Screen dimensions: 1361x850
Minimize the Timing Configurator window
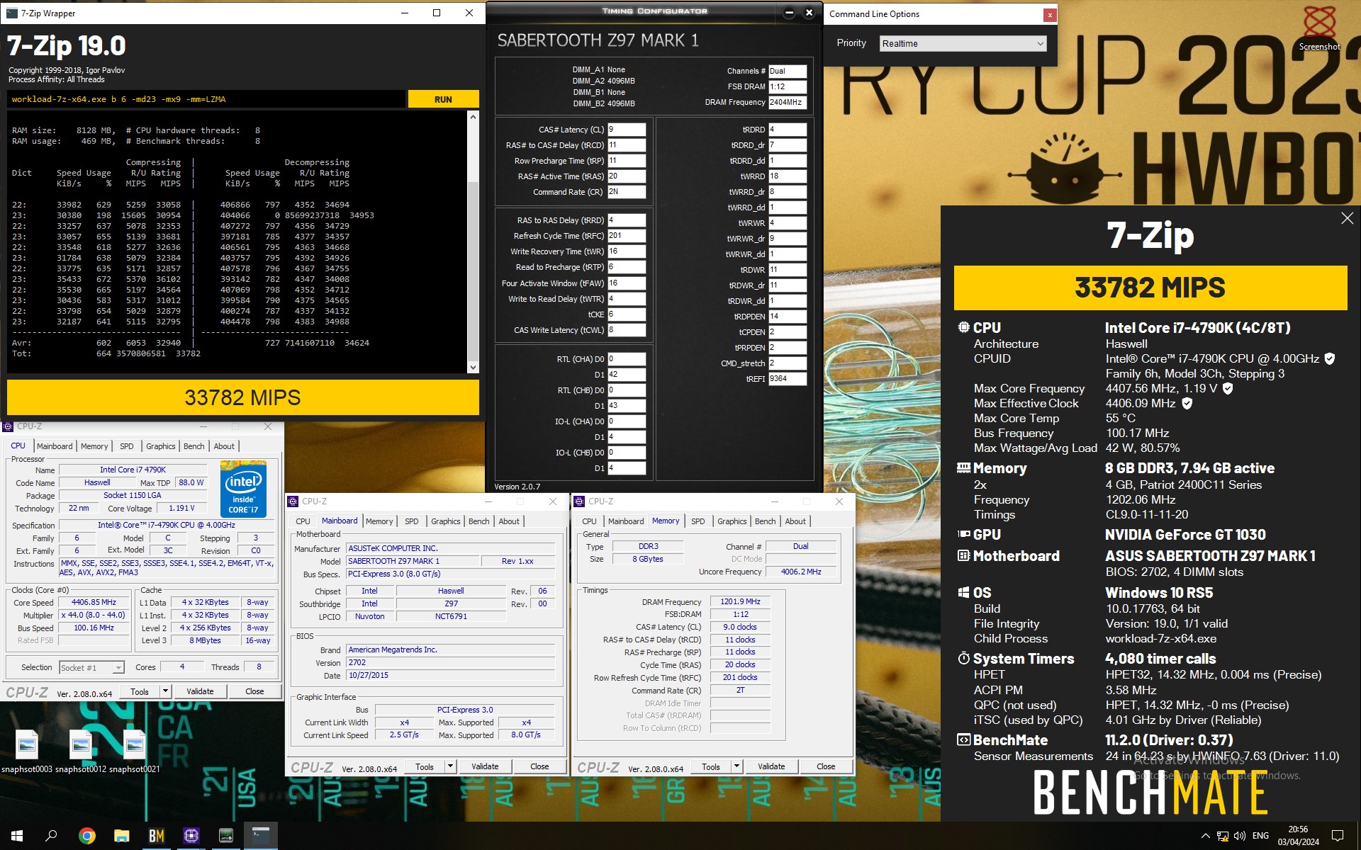pos(789,12)
